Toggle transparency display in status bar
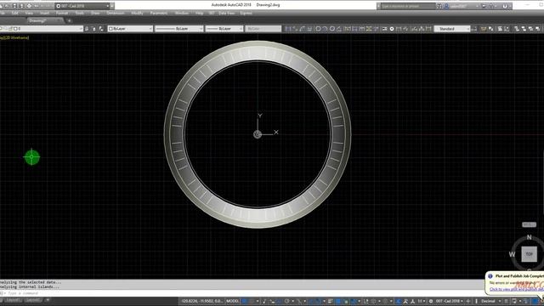 point(338,301)
